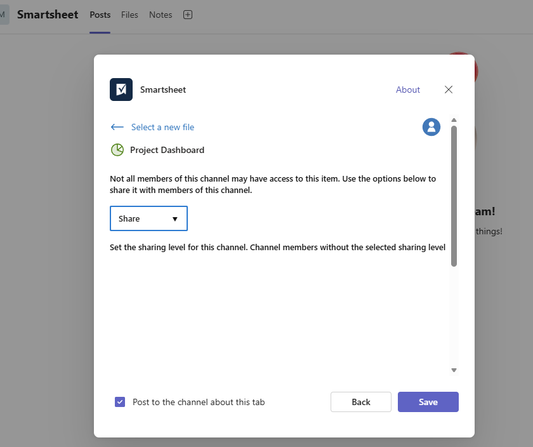The height and width of the screenshot is (447, 533).
Task: Click the Smartsheet channel name heading
Action: point(48,15)
